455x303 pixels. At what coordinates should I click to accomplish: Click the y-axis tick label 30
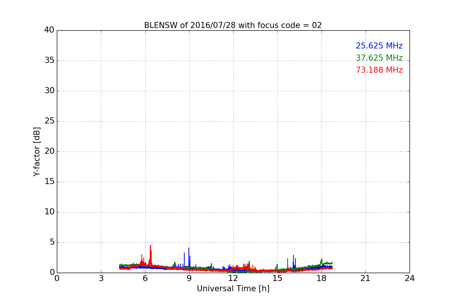coord(49,91)
